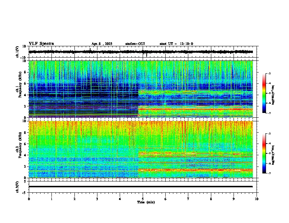Click the ch.1 voltage waveform trace

coord(140,52)
